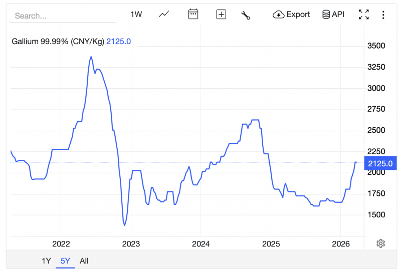Click in the Search input field
401x274 pixels.
tap(63, 16)
